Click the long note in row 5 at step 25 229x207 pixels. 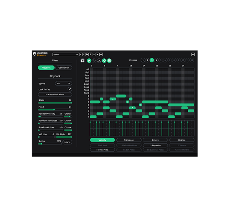(181, 105)
